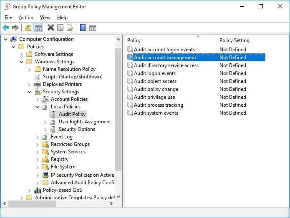Collapse the Security Settings node
This screenshot has height=218, width=290.
coord(29,92)
